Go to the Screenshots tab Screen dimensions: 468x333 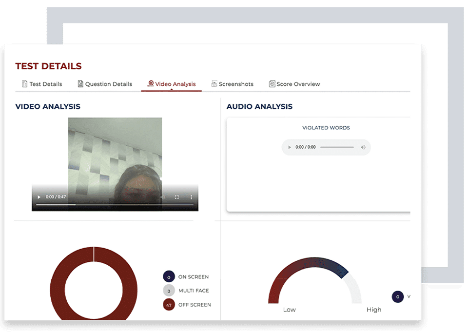pyautogui.click(x=232, y=84)
